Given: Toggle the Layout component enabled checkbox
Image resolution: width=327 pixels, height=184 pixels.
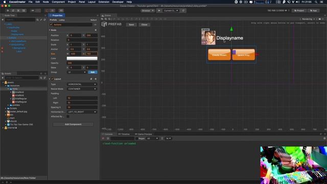Looking at the screenshot, I should (x=52, y=79).
